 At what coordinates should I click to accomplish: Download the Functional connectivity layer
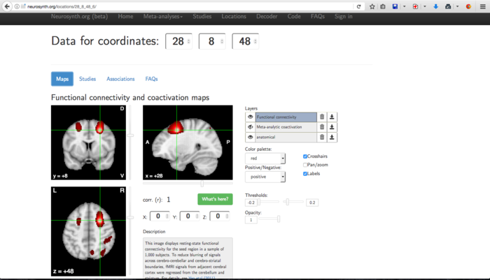[x=332, y=117]
